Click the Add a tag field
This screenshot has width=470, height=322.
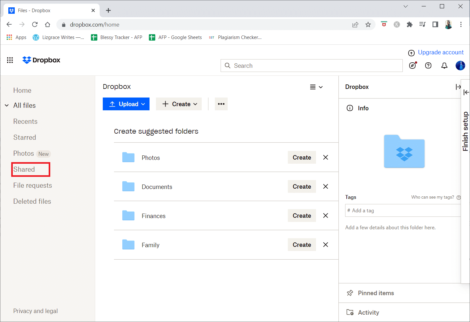tap(403, 210)
